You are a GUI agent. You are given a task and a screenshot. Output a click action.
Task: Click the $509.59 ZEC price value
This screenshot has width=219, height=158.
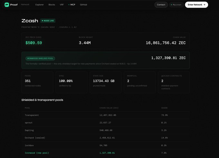(x=34, y=43)
